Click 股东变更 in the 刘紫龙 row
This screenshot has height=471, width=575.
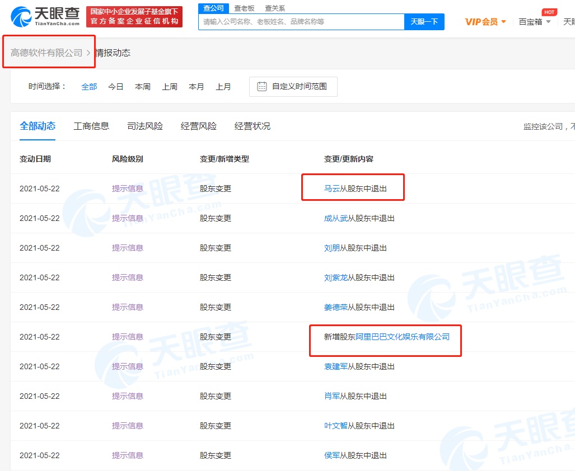point(216,277)
